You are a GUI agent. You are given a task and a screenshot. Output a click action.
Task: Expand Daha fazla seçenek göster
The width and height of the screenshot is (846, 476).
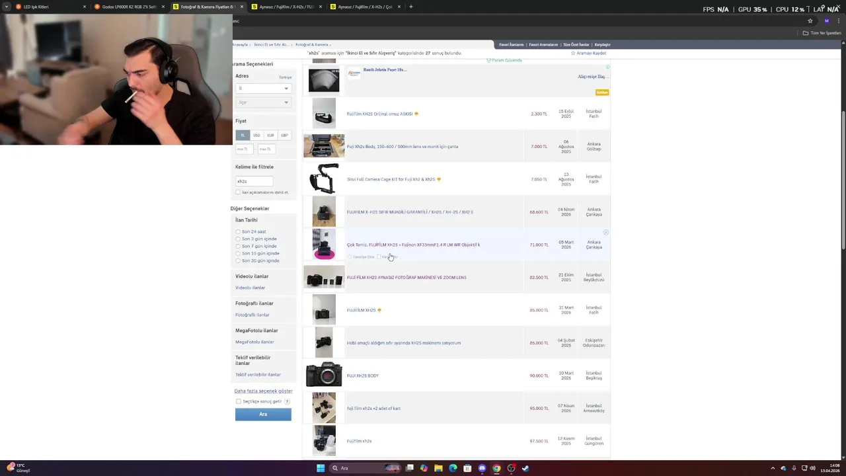click(263, 391)
